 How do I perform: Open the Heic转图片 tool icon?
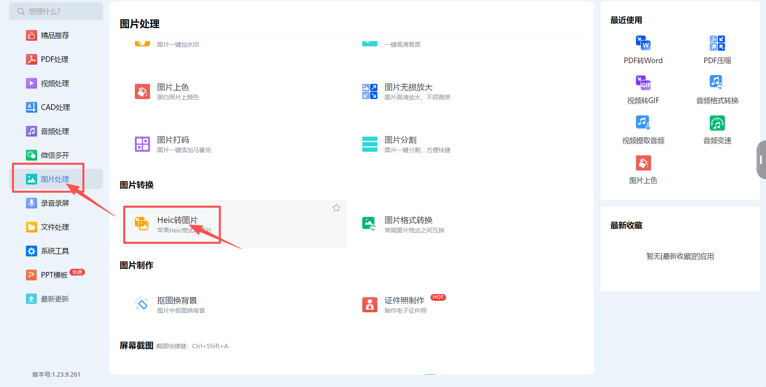pos(142,224)
